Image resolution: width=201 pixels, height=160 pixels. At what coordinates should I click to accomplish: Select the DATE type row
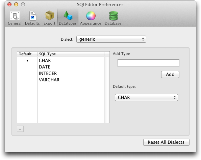tap(61, 67)
